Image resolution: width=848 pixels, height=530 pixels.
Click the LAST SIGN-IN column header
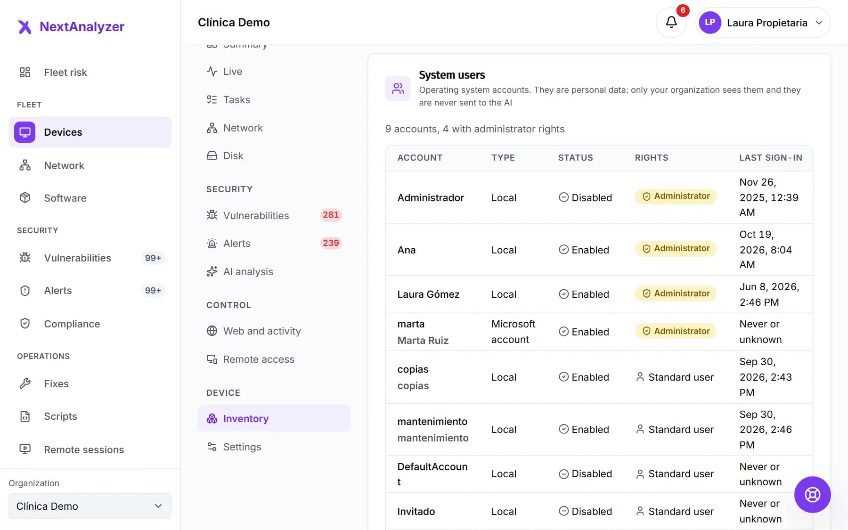[x=770, y=157]
